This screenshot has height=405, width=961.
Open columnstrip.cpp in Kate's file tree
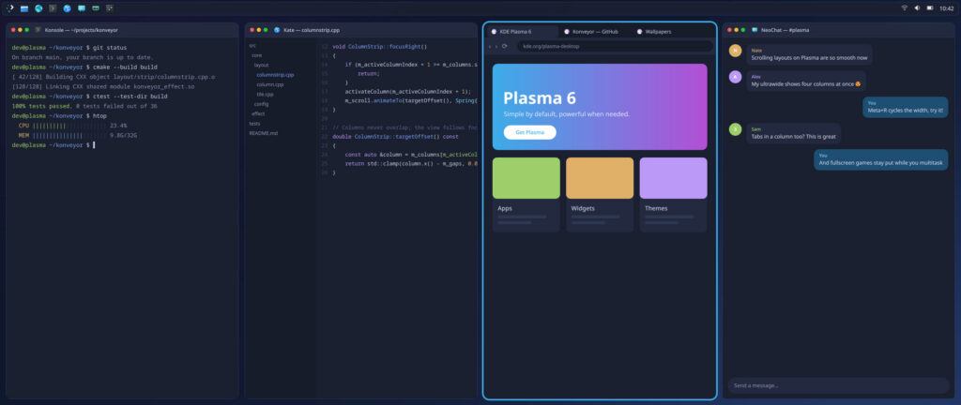click(275, 75)
